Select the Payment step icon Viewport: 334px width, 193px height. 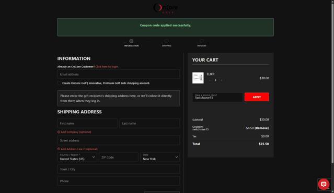tap(202, 41)
